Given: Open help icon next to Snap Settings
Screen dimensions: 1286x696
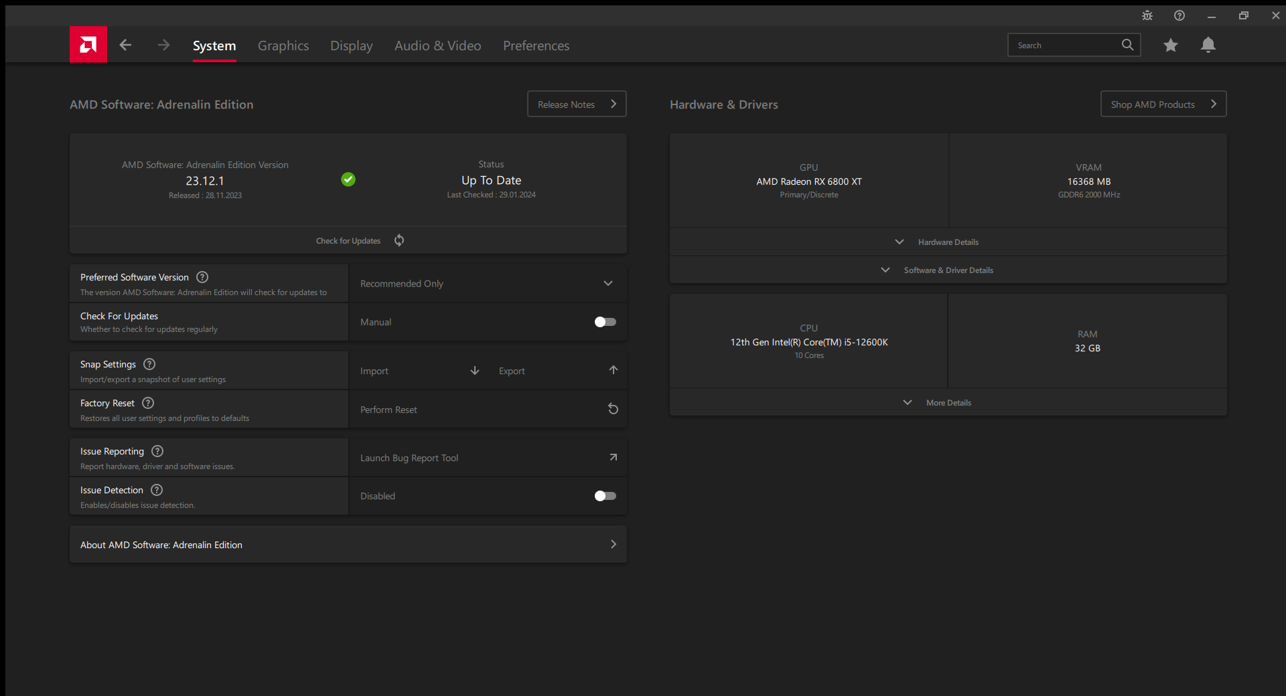Looking at the screenshot, I should click(149, 364).
